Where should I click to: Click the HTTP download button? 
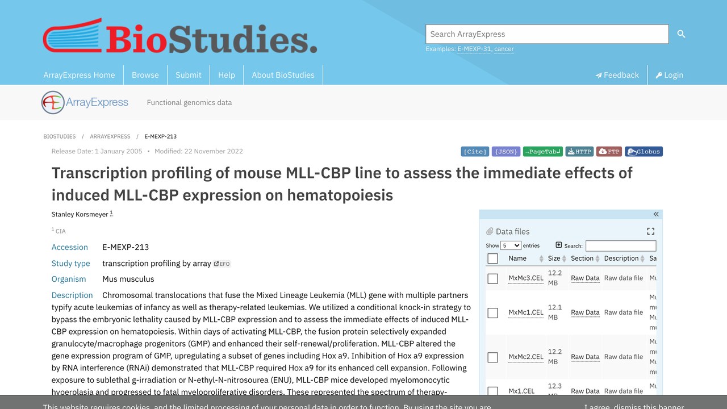[579, 152]
